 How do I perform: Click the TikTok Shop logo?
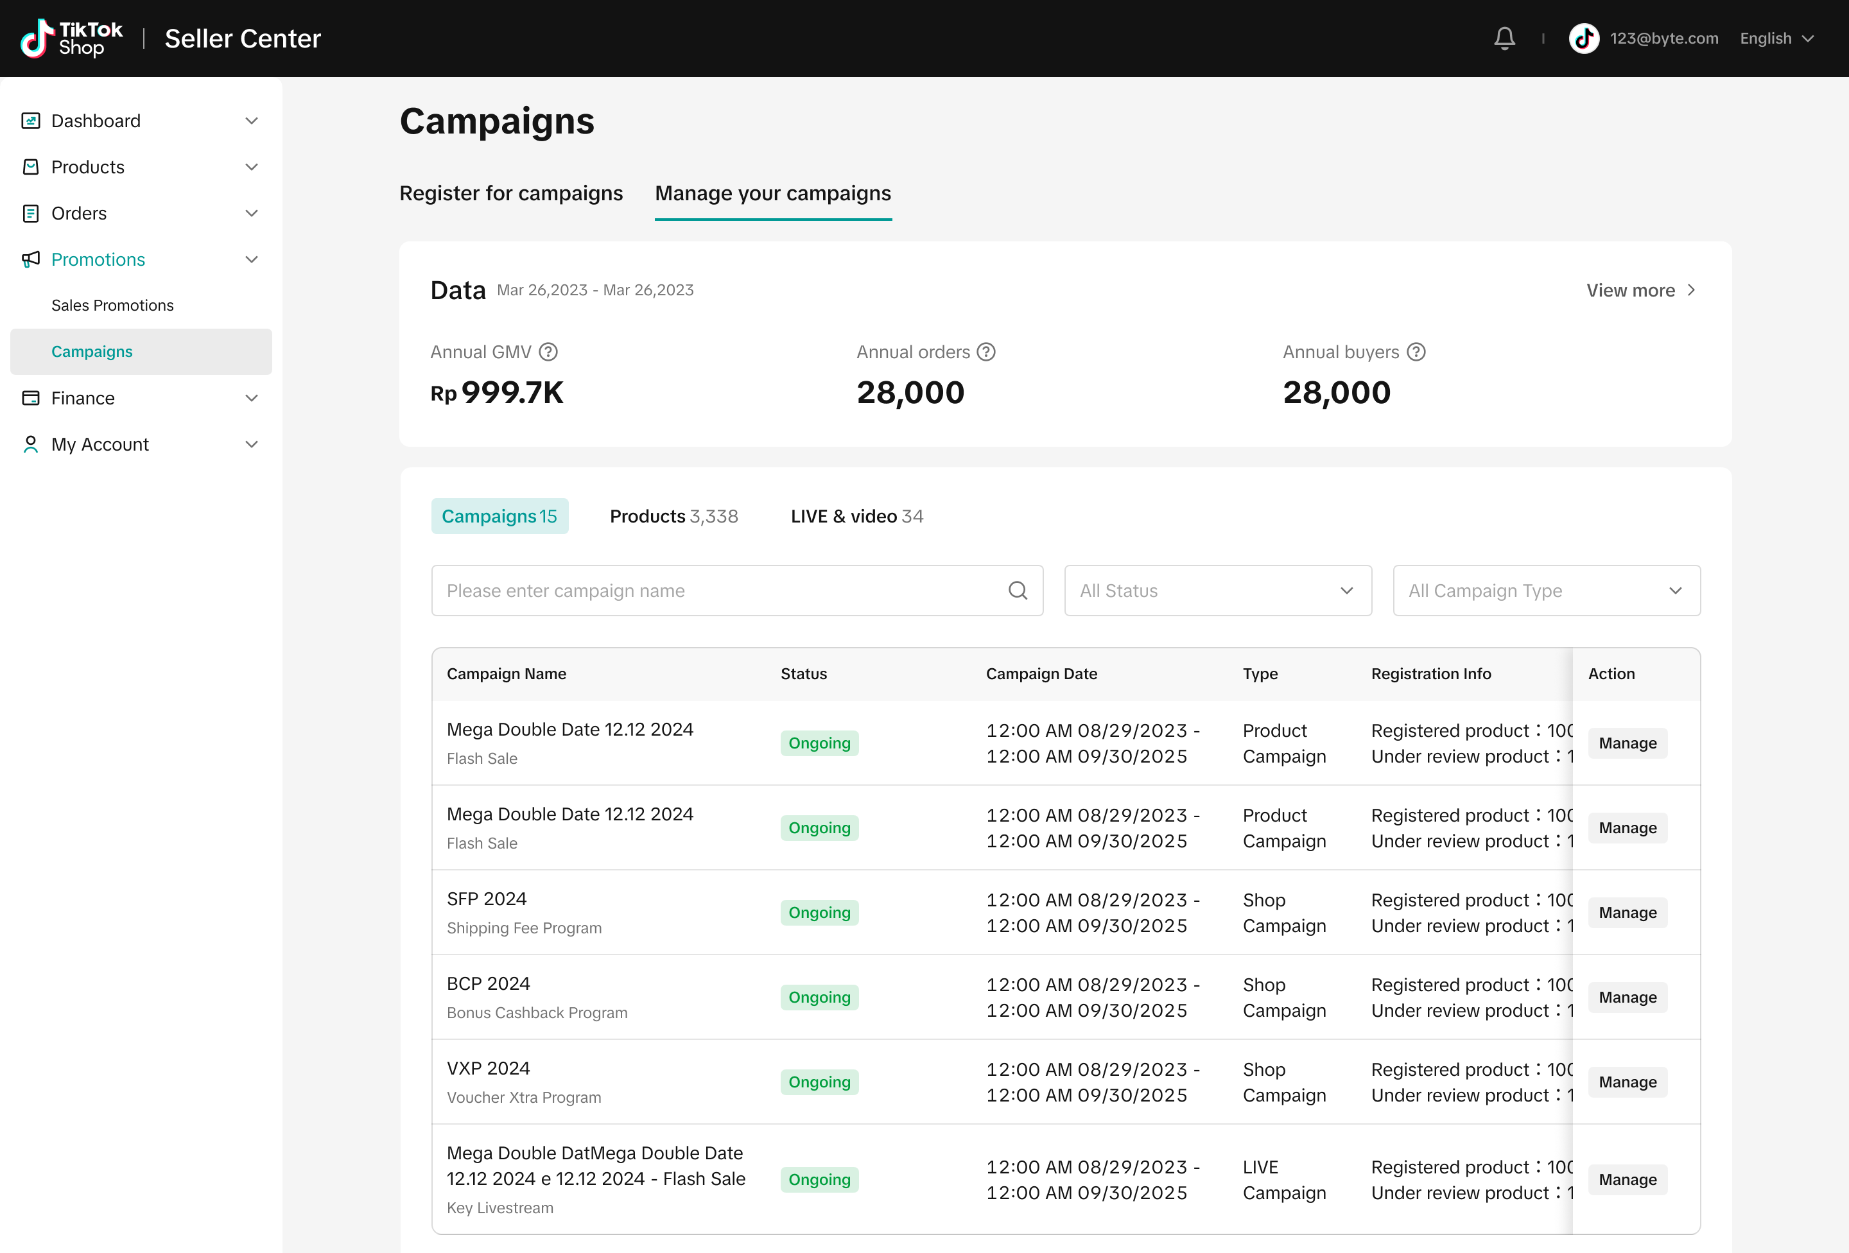coord(72,38)
